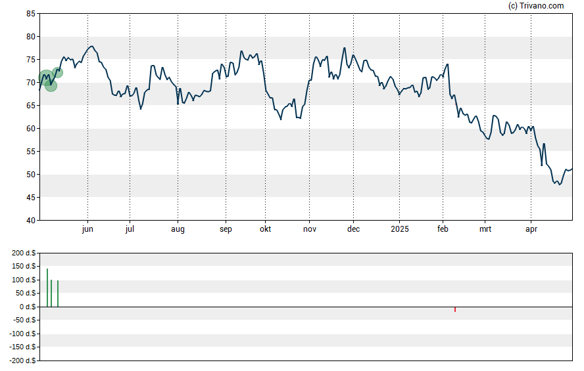Click the 'okt' x-axis label
This screenshot has height=371, width=584.
point(265,229)
